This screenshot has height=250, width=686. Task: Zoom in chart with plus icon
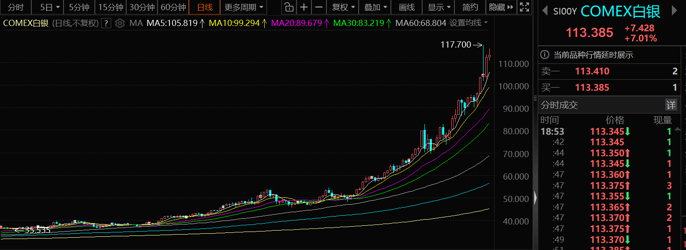click(x=304, y=7)
